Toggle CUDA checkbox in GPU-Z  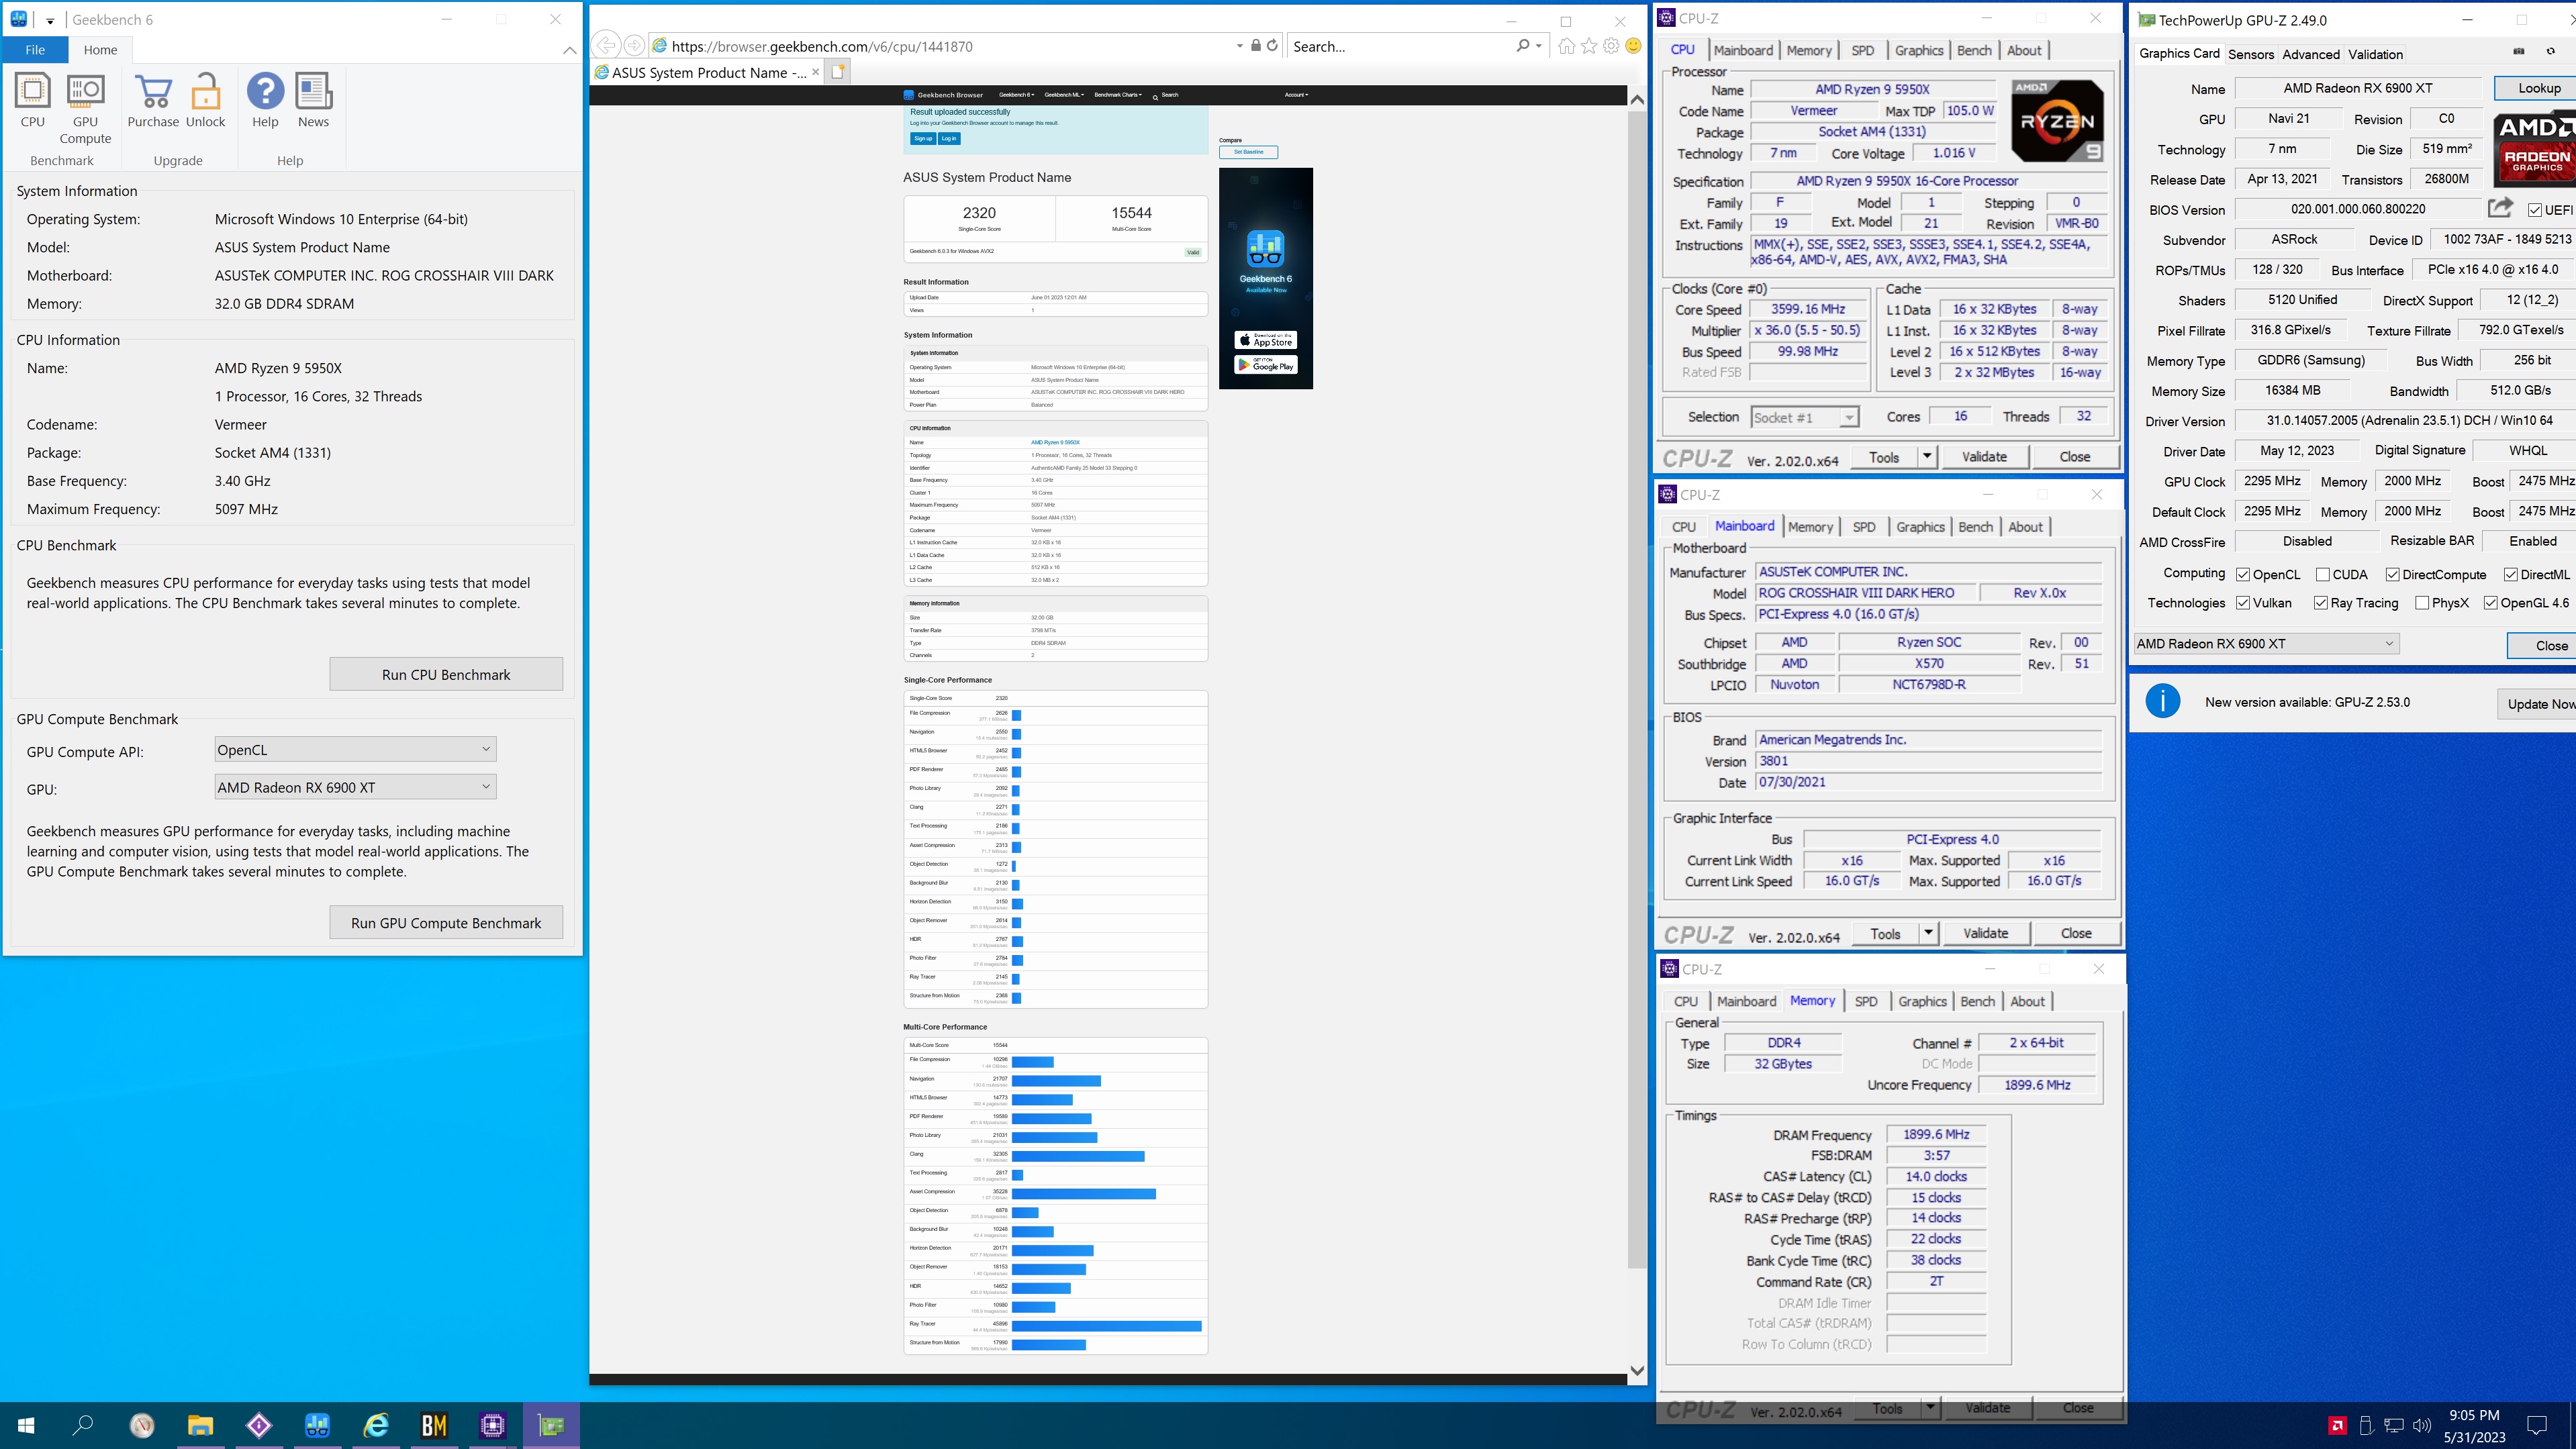coord(2323,574)
